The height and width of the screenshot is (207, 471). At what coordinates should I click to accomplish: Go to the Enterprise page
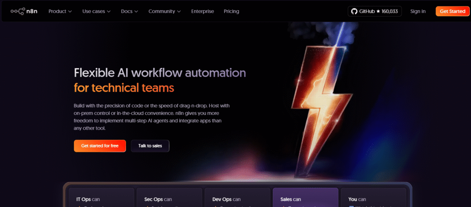[202, 11]
